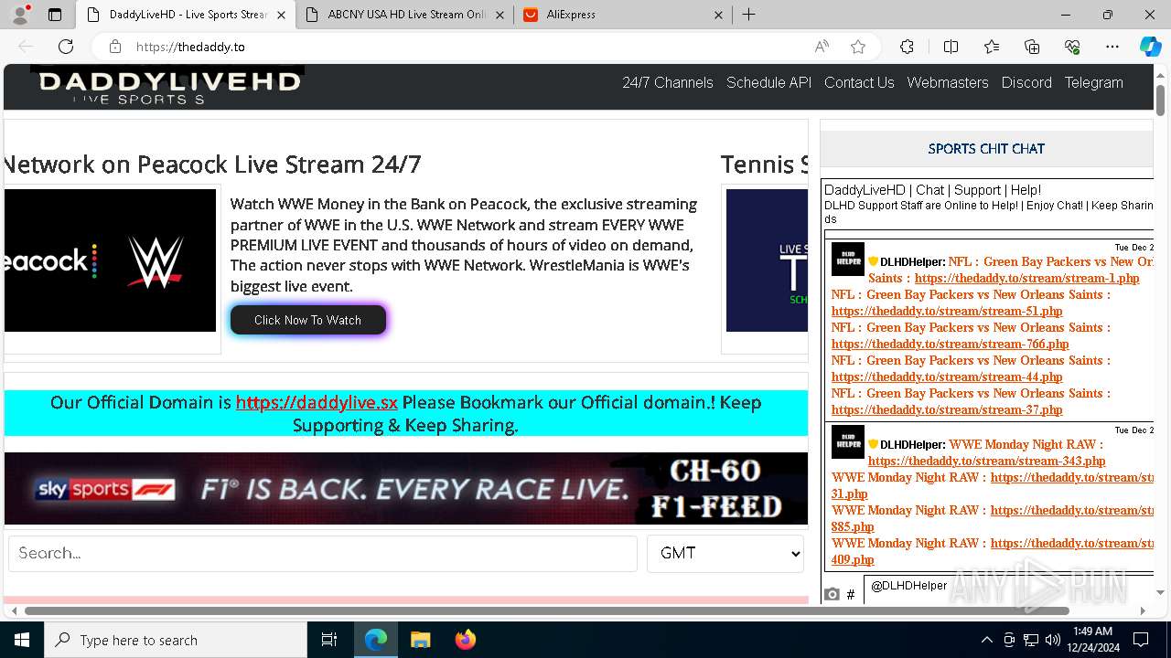Click the browser address bar URL

(190, 47)
